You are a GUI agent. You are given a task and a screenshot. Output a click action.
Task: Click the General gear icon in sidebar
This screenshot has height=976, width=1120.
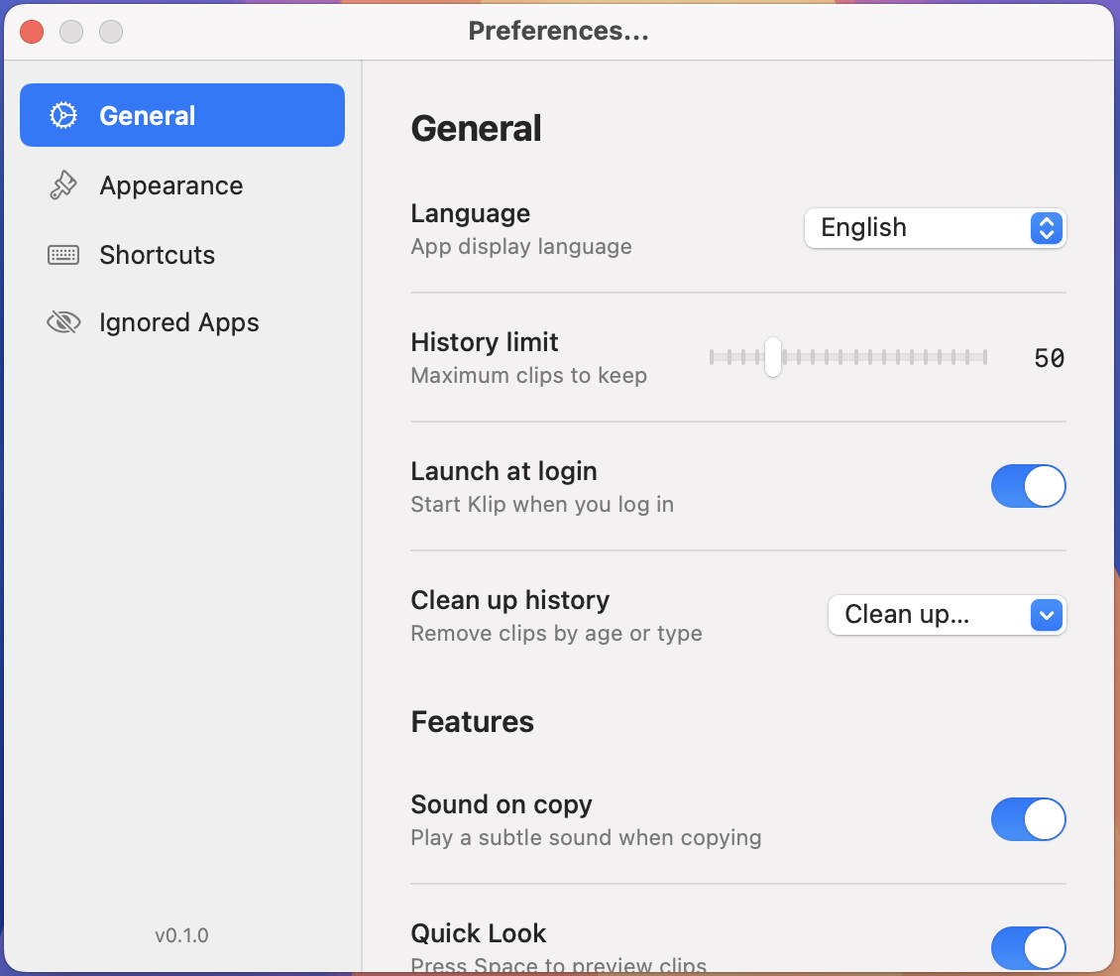point(63,116)
